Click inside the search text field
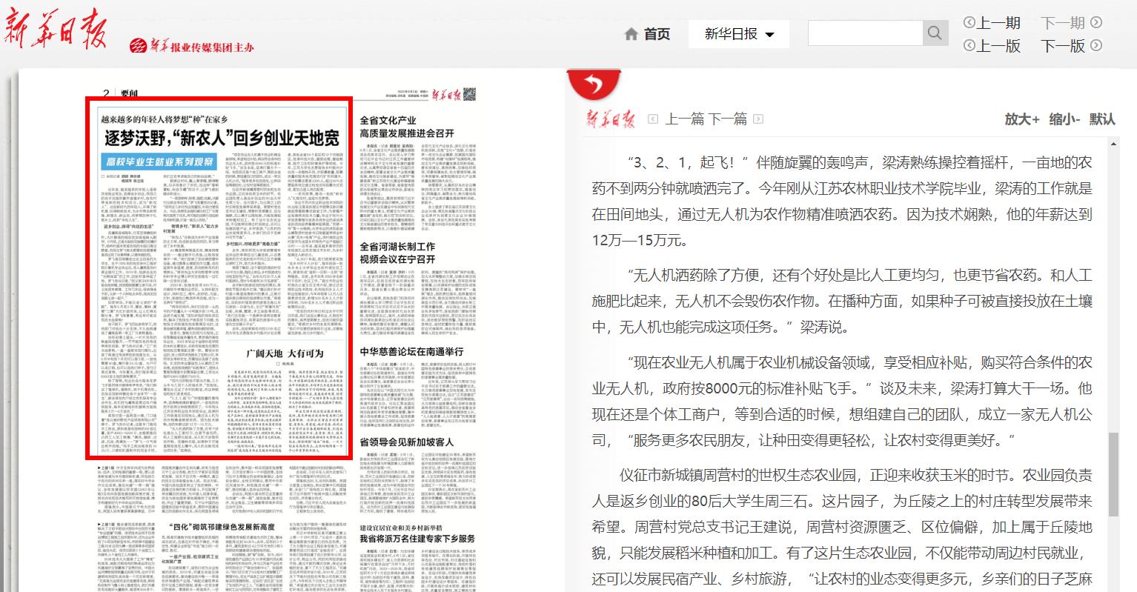 (864, 33)
